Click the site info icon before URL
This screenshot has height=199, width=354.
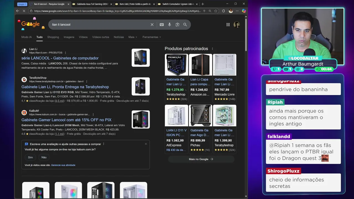[31, 11]
